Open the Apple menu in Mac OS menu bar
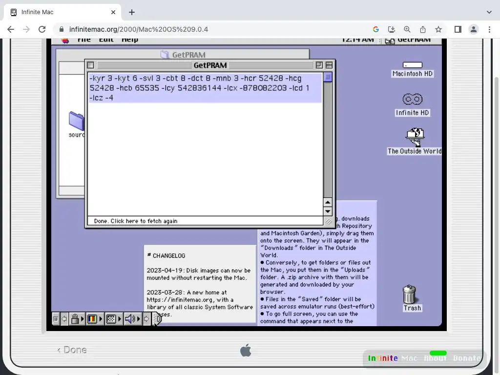The image size is (500, 375). 65,41
